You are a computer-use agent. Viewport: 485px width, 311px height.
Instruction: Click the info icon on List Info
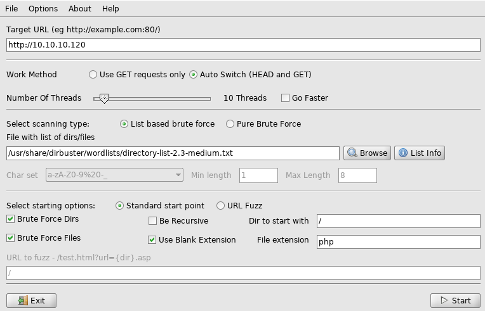pyautogui.click(x=402, y=153)
